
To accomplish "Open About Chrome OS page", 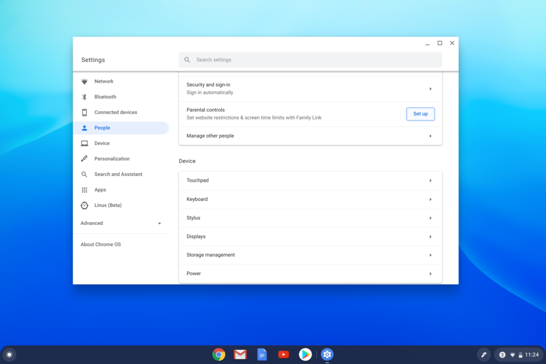I will click(x=101, y=245).
